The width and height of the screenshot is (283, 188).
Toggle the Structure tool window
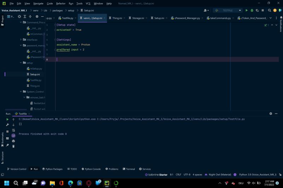click(2, 158)
